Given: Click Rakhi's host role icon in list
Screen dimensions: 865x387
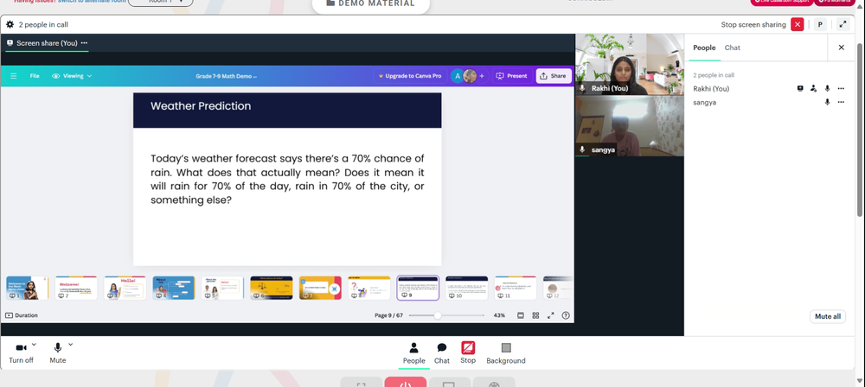Looking at the screenshot, I should click(x=813, y=88).
